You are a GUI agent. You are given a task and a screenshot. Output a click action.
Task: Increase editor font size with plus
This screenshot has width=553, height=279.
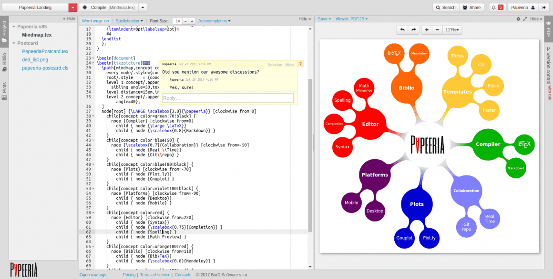(x=192, y=21)
